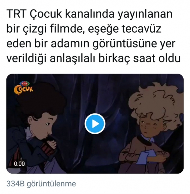Select the tweet line starting "TRT Çocuk kanalında"
Image resolution: width=190 pixels, height=194 pixels.
pyautogui.click(x=90, y=14)
